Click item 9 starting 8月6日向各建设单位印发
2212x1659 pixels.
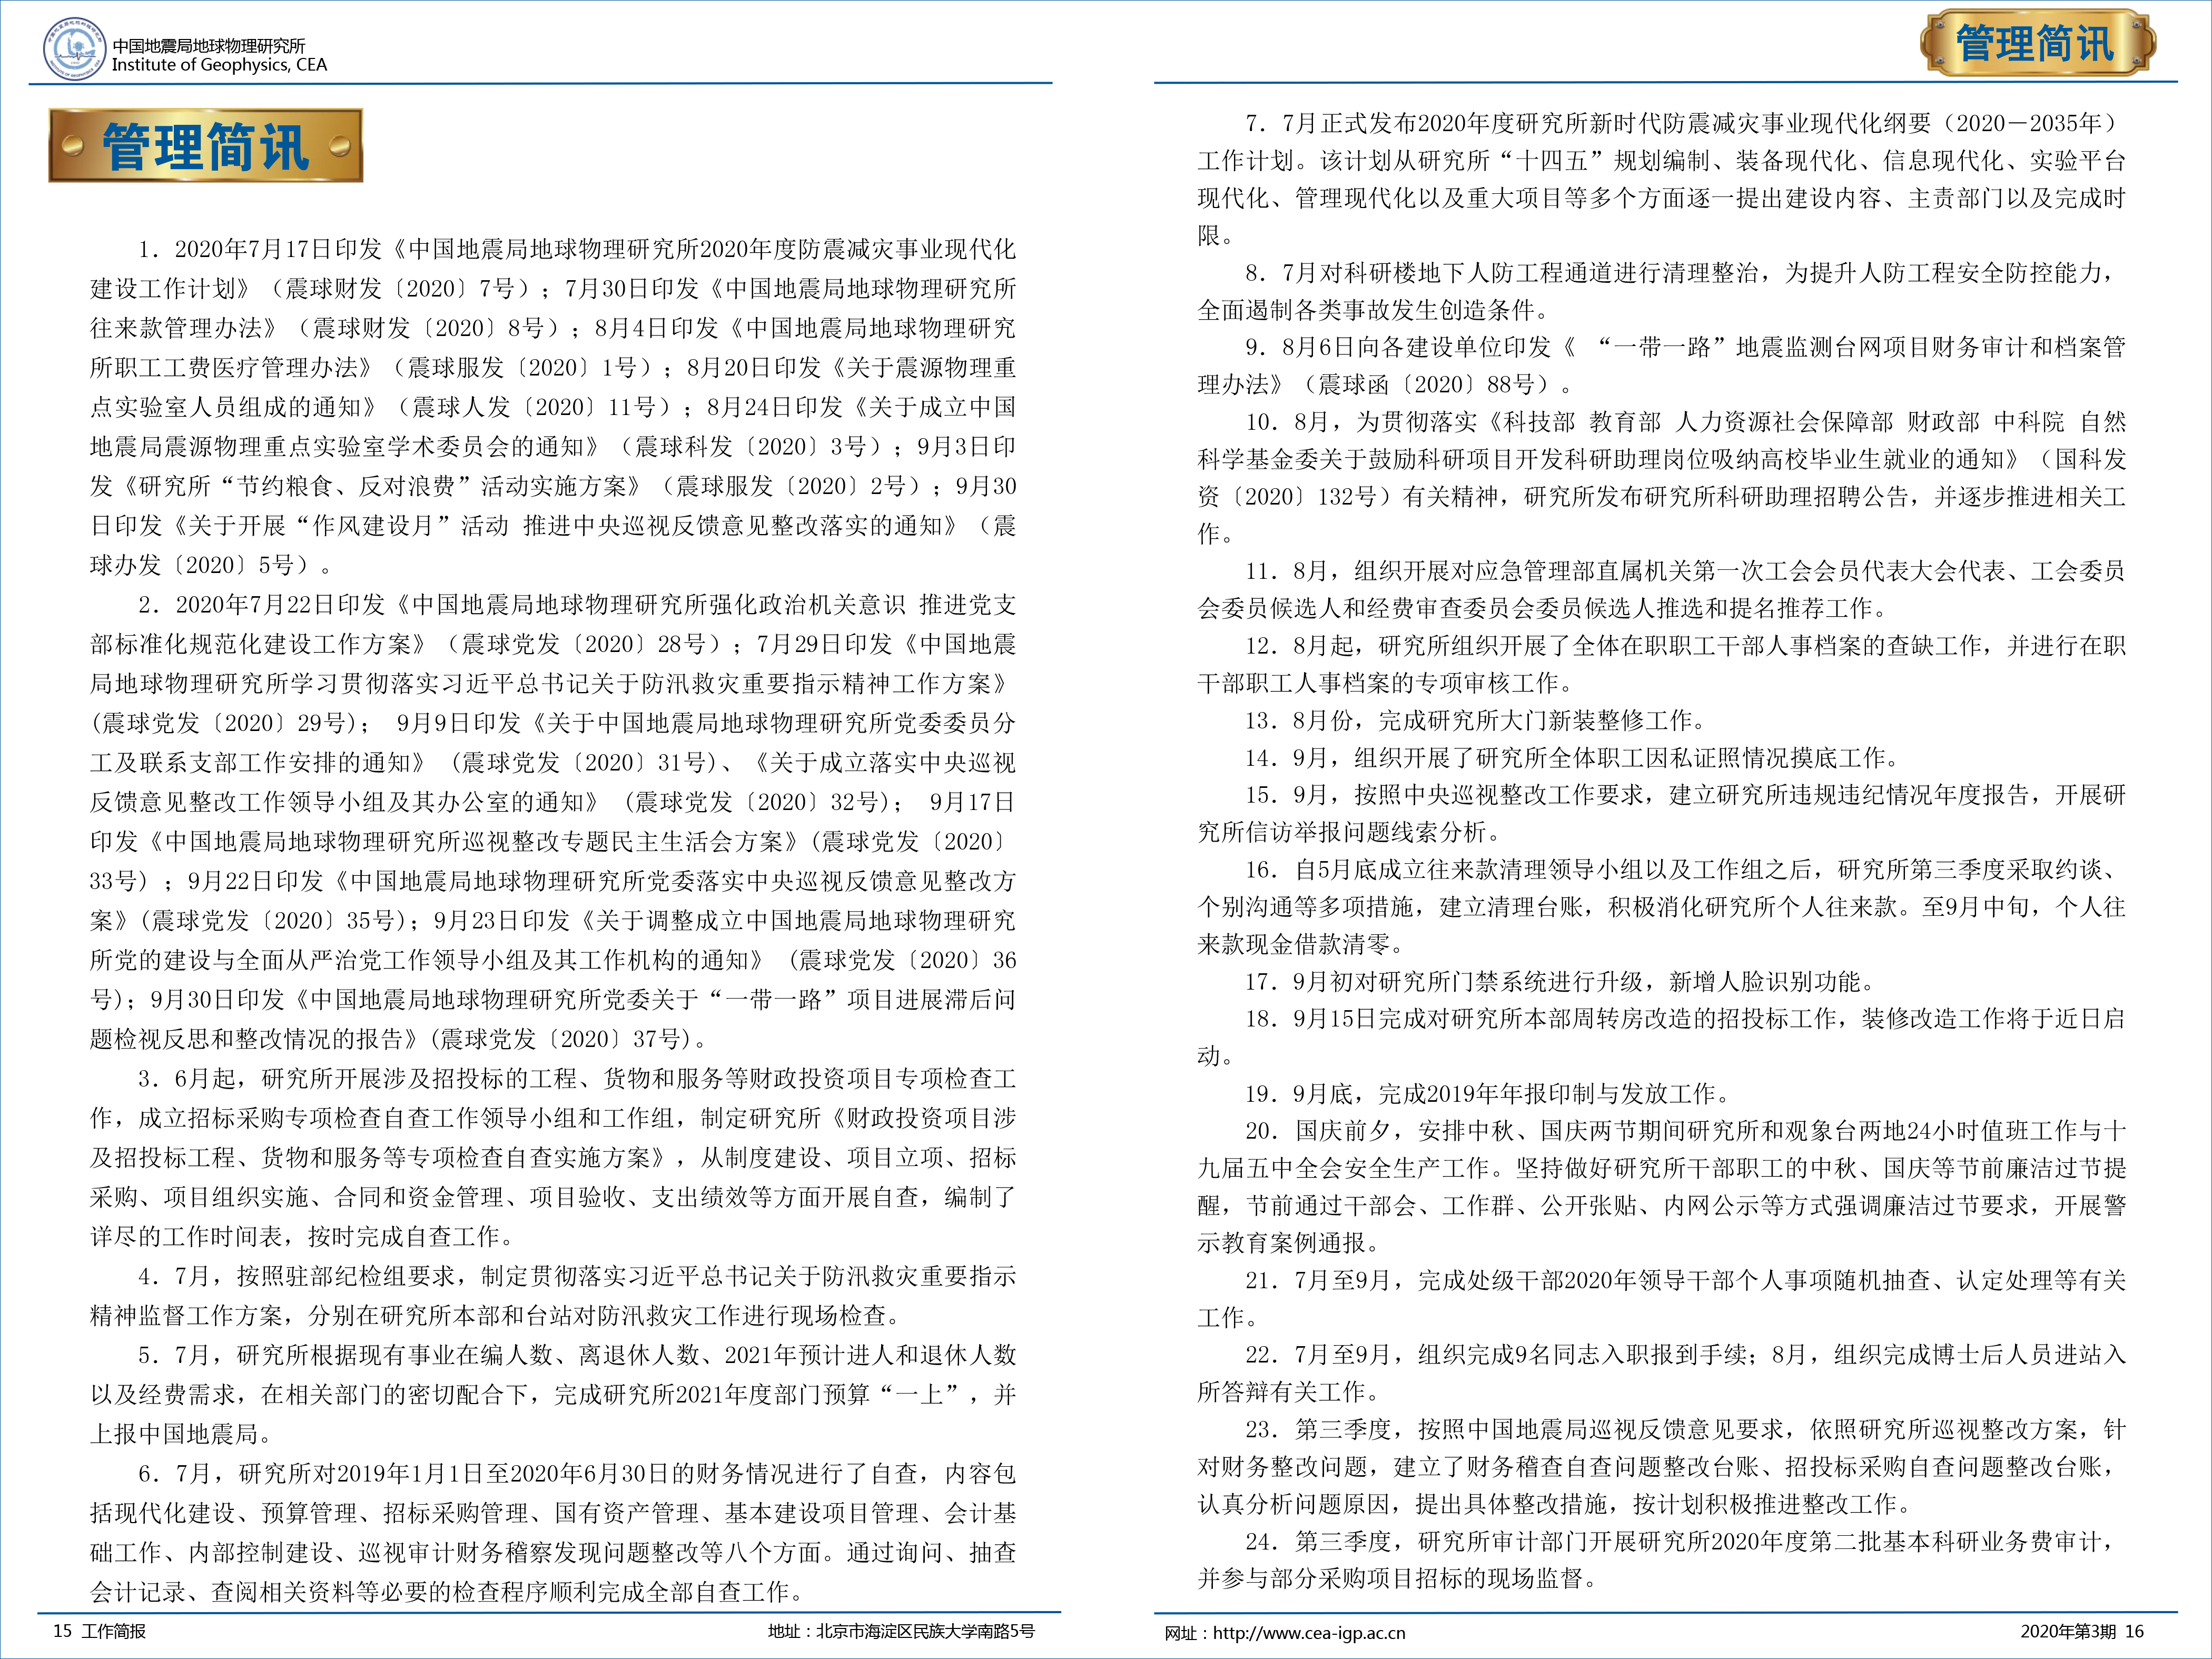pyautogui.click(x=1661, y=365)
